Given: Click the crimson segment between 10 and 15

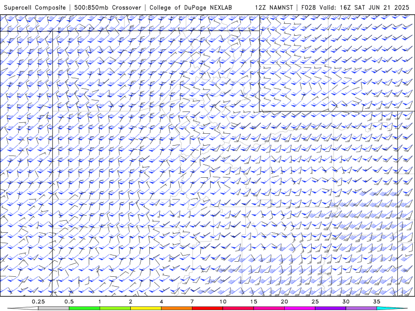Looking at the screenshot, I should click(238, 308).
